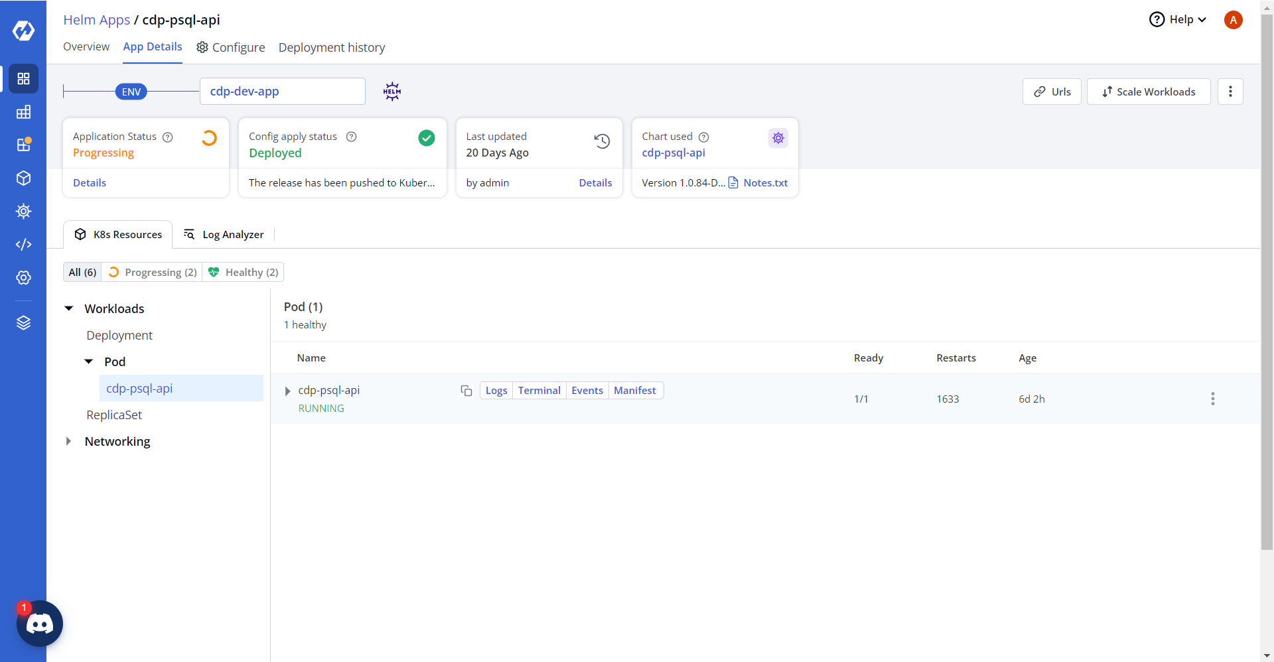Open the Help dropdown
1274x662 pixels.
tap(1178, 20)
